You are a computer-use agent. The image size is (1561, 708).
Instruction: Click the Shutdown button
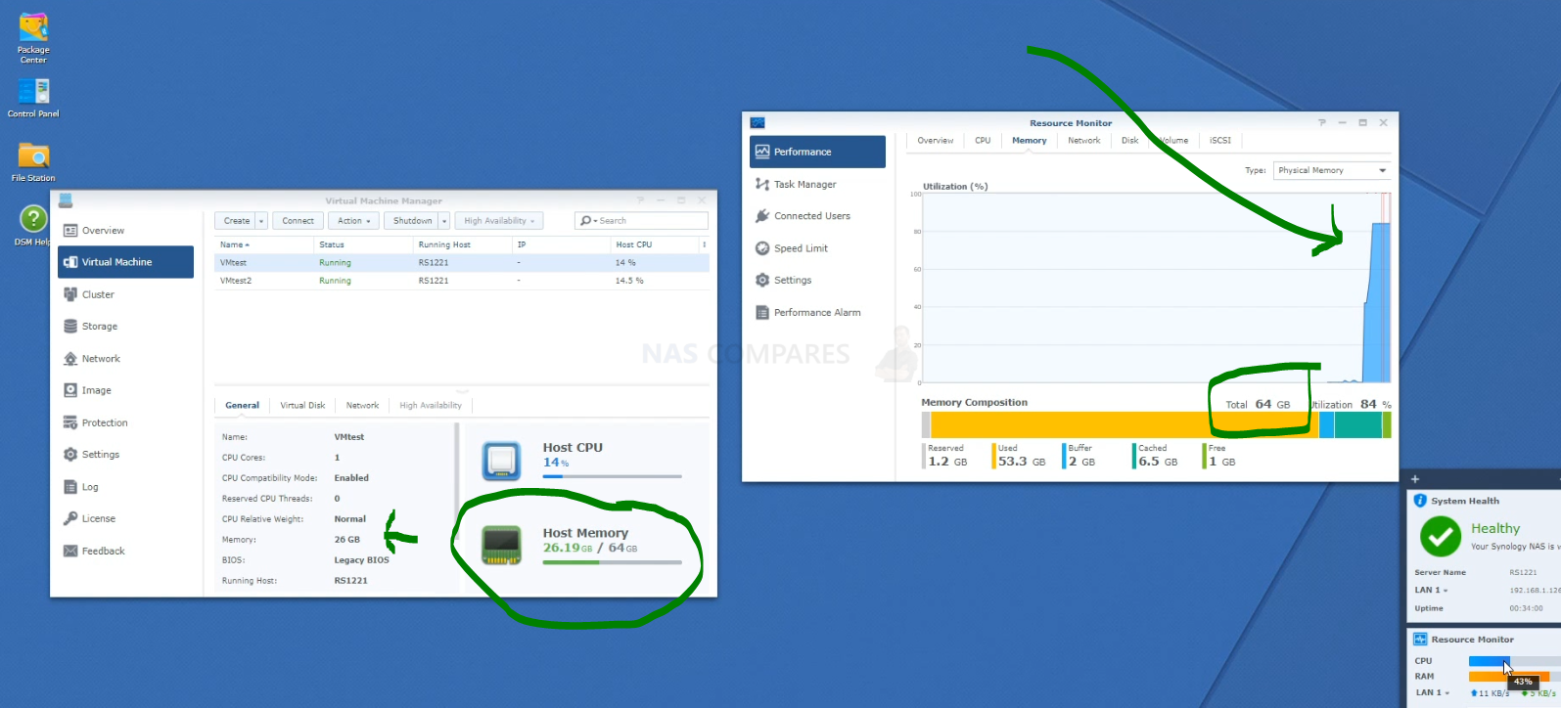(x=412, y=221)
